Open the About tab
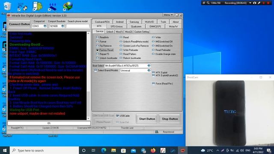Image resolution: width=274 pixels, height=154 pixels. pos(176,22)
